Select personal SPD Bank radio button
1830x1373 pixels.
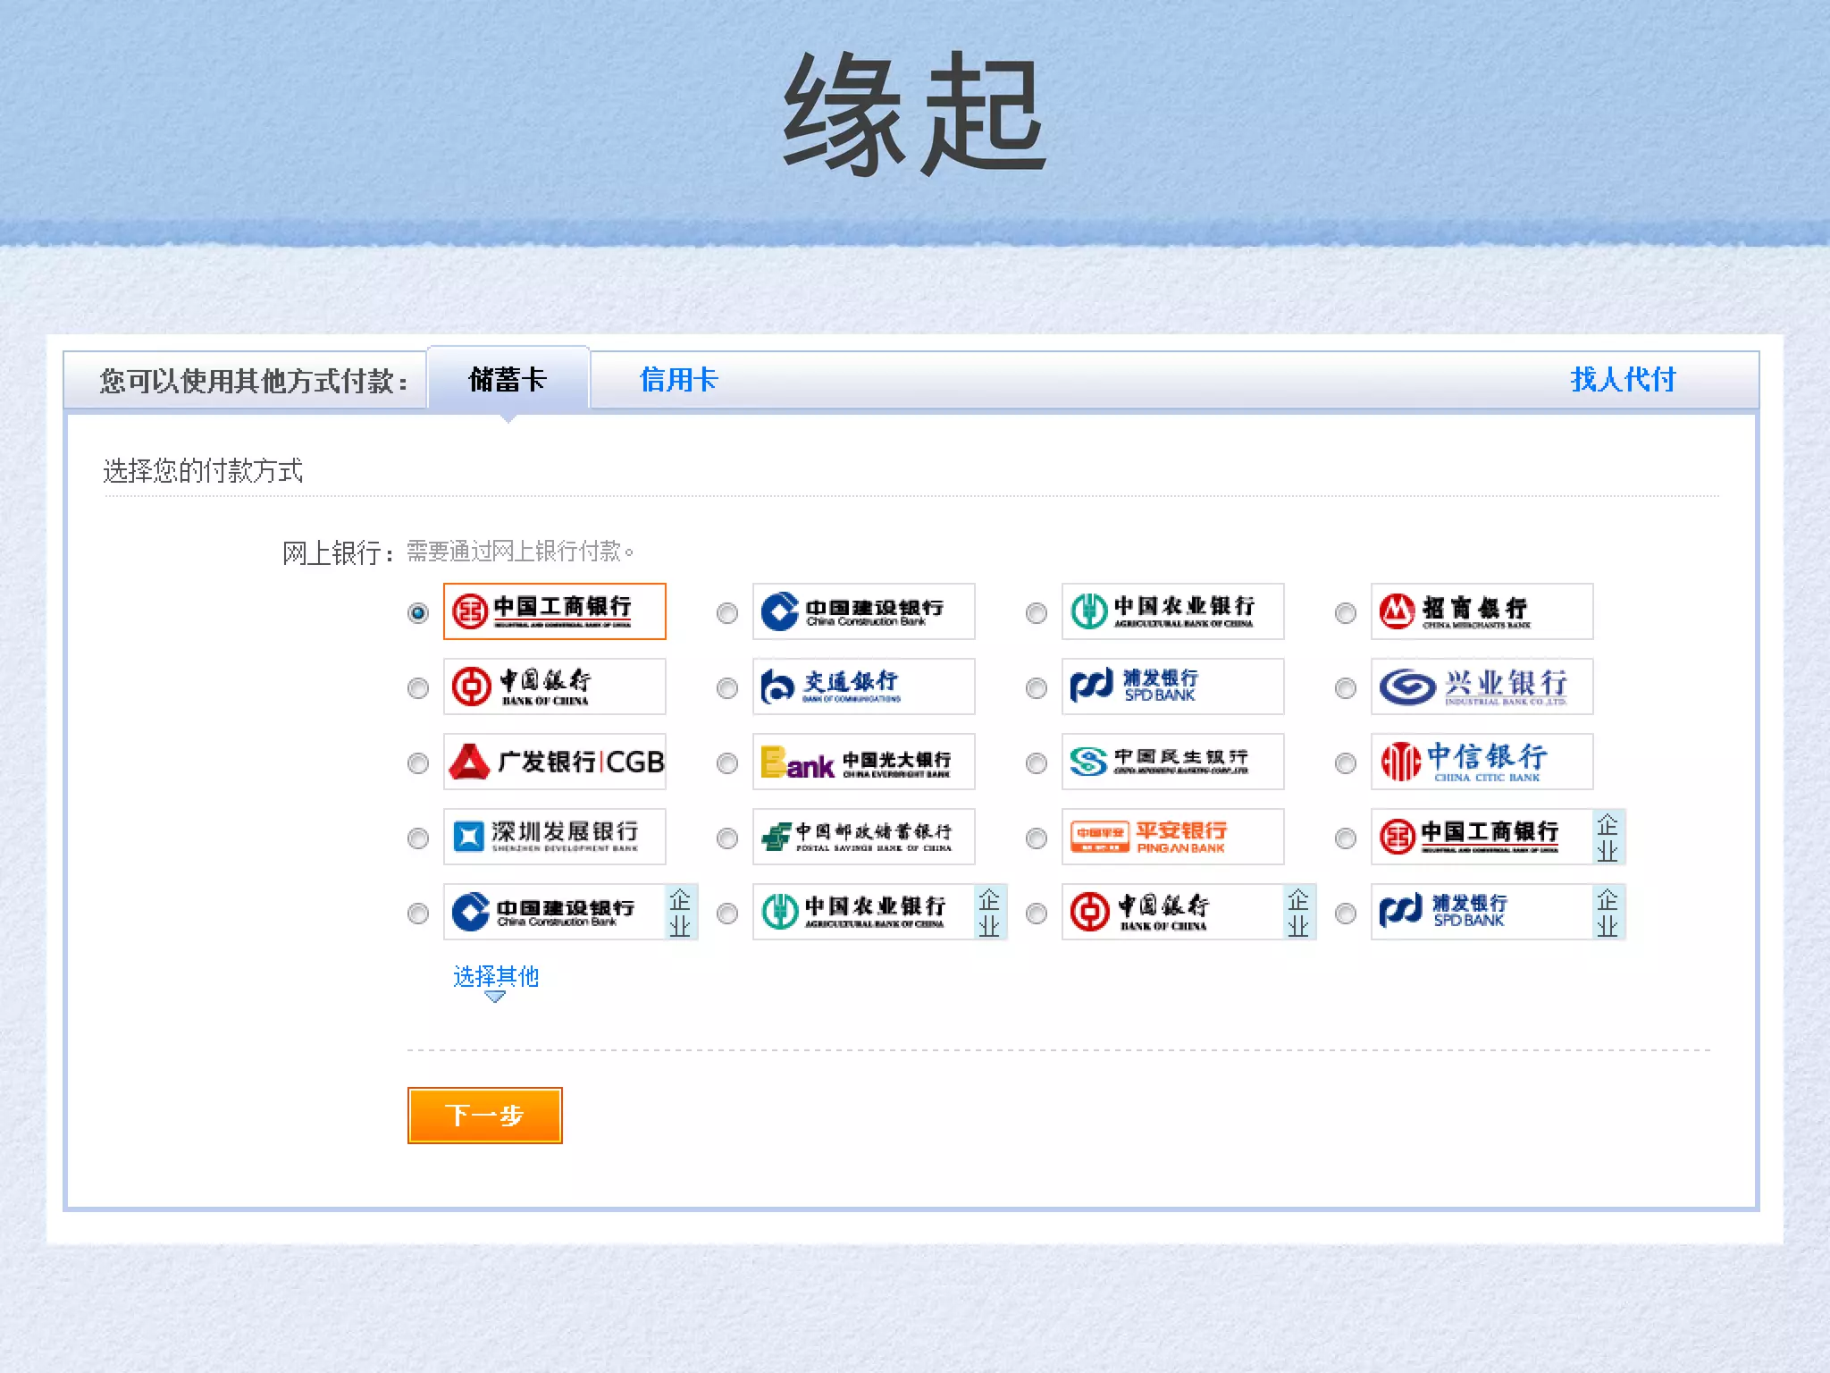point(1037,688)
